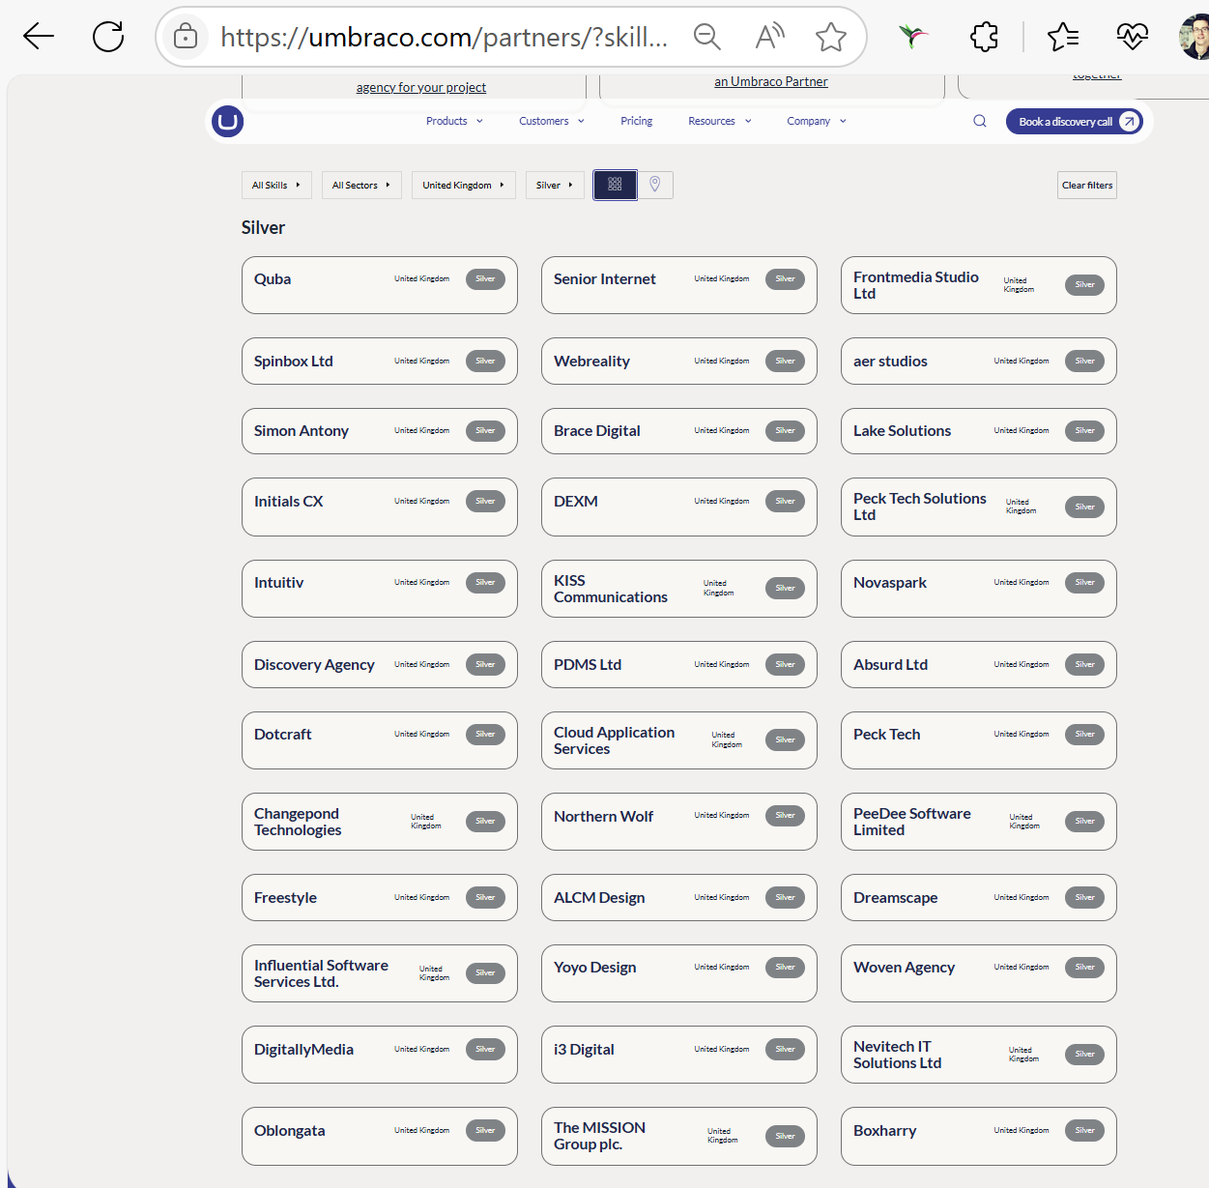Start Read aloud from the address bar
Image resolution: width=1209 pixels, height=1188 pixels.
(769, 37)
